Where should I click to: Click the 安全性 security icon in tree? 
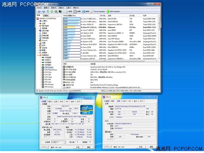[x=40, y=48]
